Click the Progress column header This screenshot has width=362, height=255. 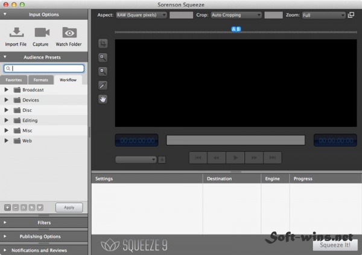(325, 179)
